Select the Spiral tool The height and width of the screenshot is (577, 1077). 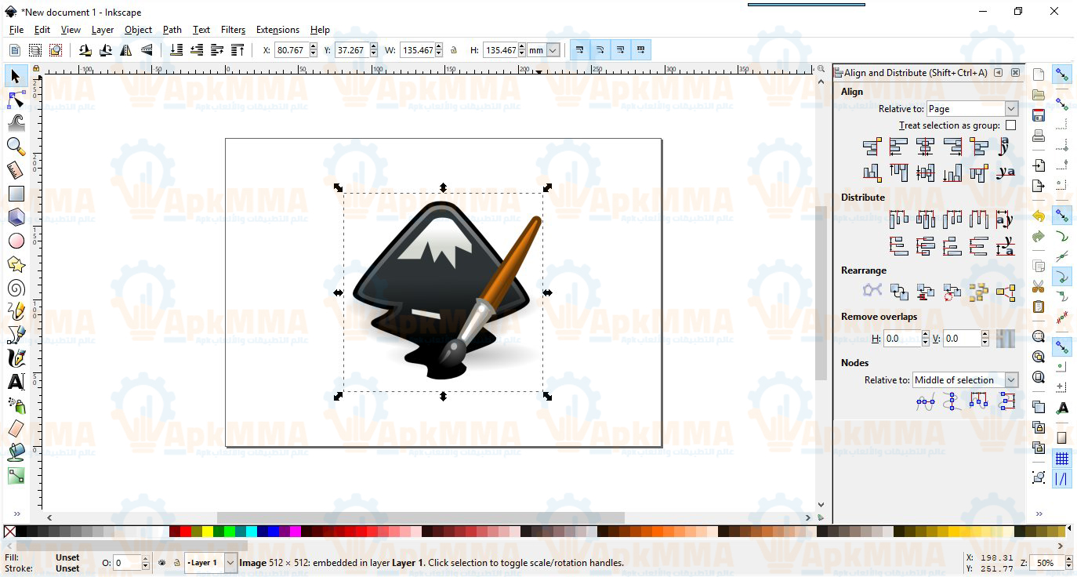point(16,288)
